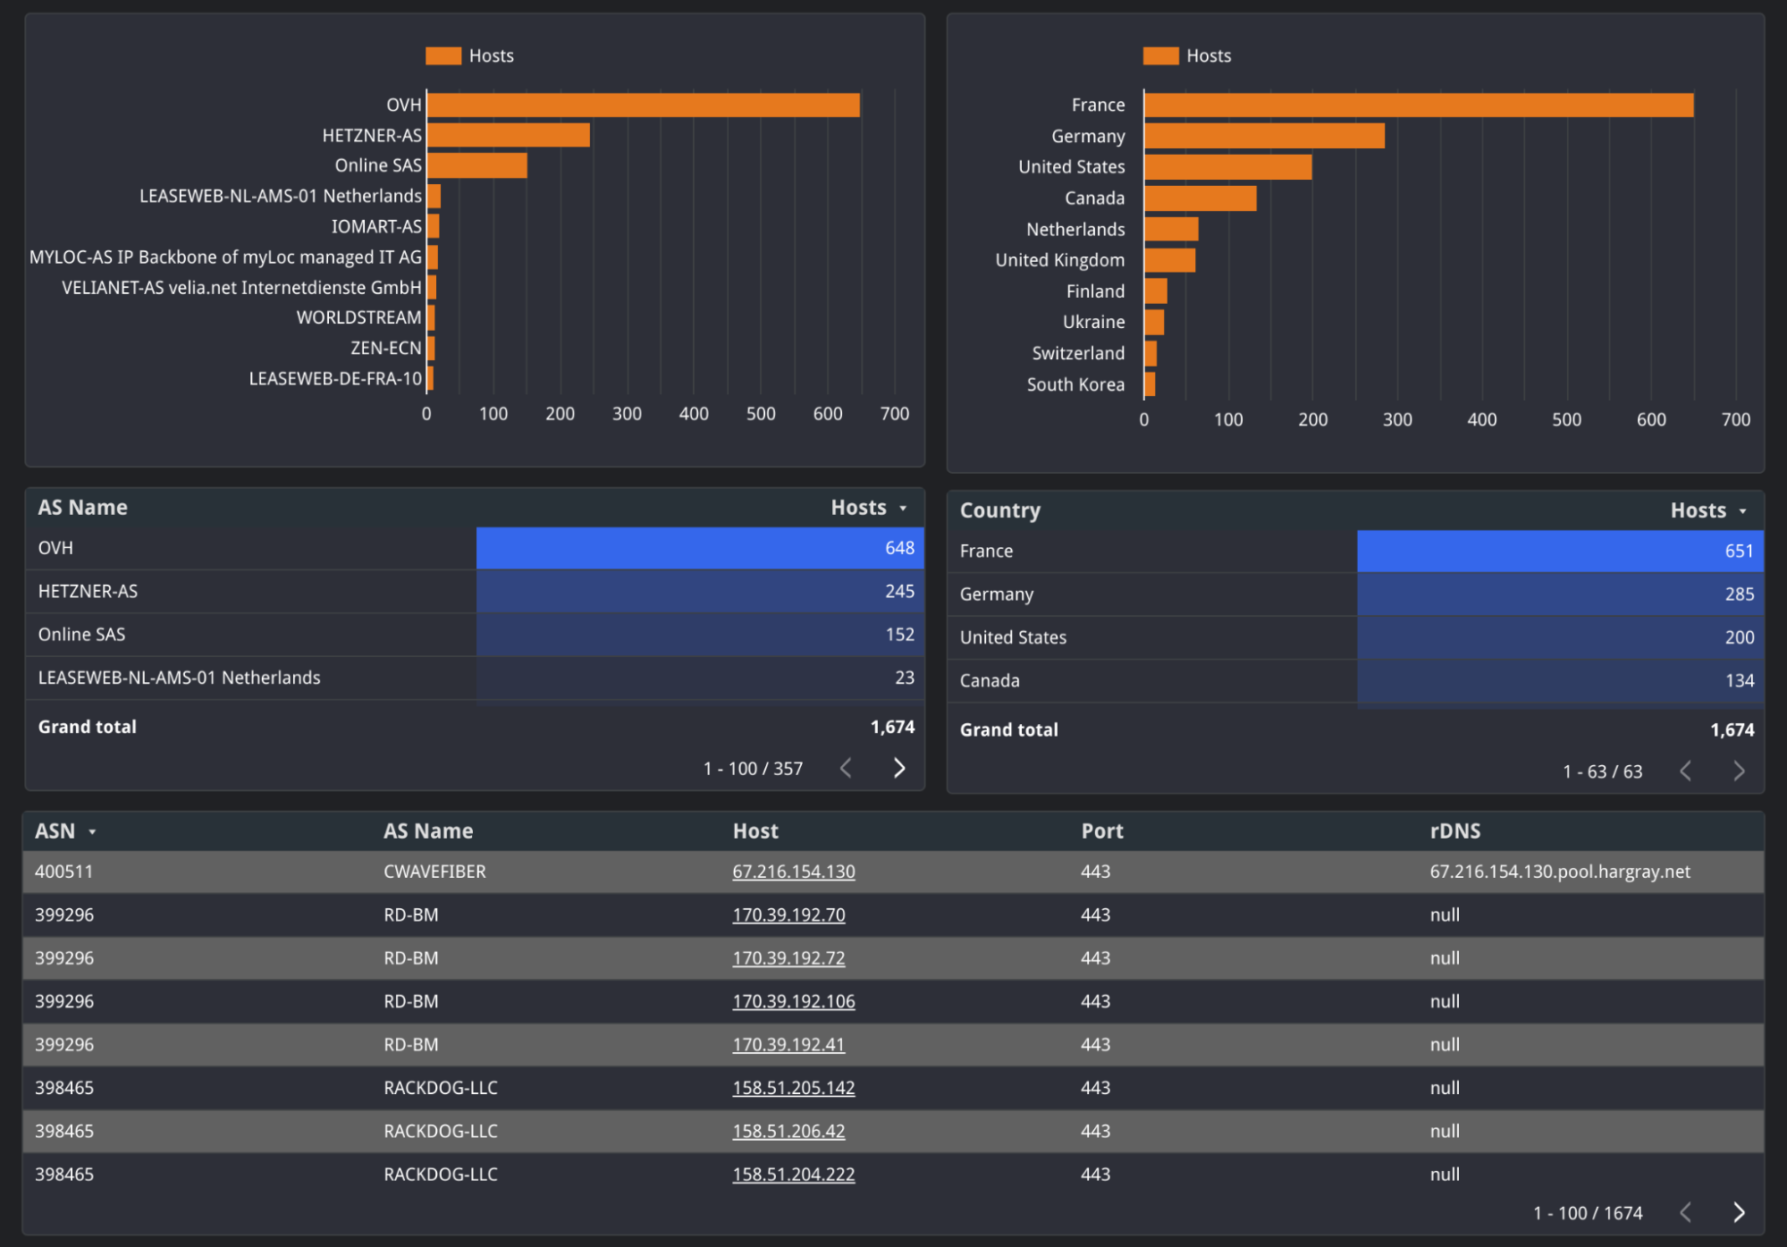Toggle Hosts legend in AS Name chart

point(470,55)
